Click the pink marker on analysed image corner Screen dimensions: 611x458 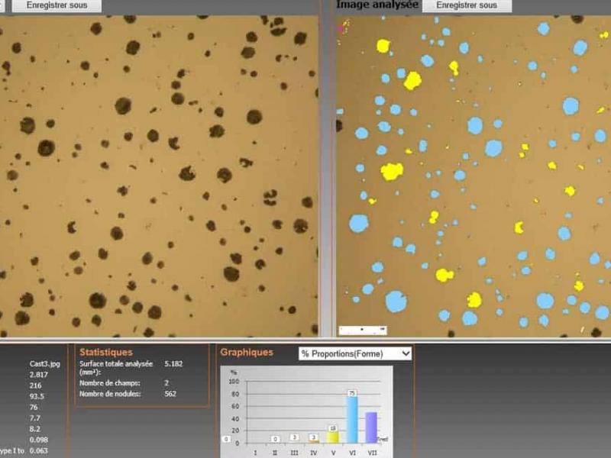click(x=341, y=29)
